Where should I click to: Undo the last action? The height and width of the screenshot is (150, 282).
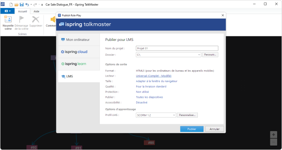point(27,4)
